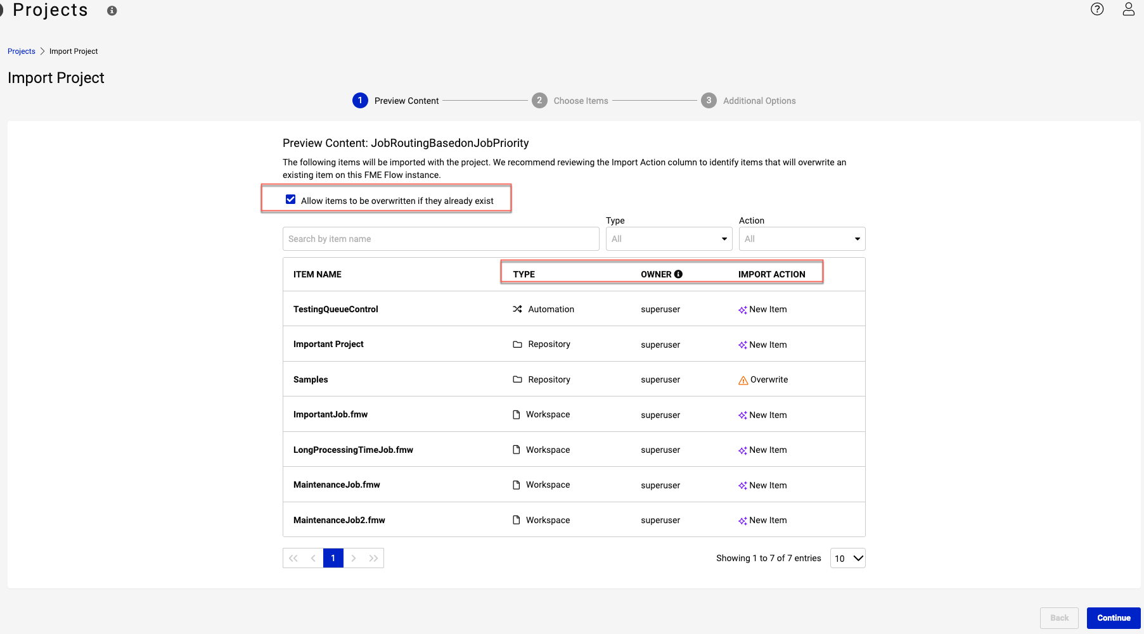This screenshot has width=1144, height=634.
Task: Uncheck Allow items to be overwritten checkbox
Action: pos(290,200)
